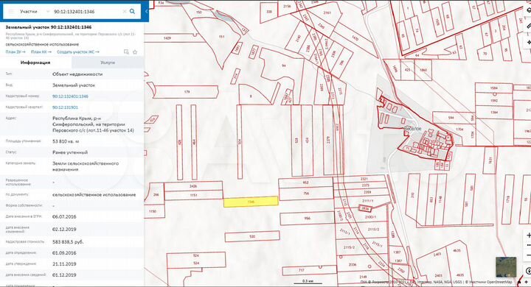Open the План КК link
This screenshot has width=531, height=287.
pyautogui.click(x=41, y=52)
